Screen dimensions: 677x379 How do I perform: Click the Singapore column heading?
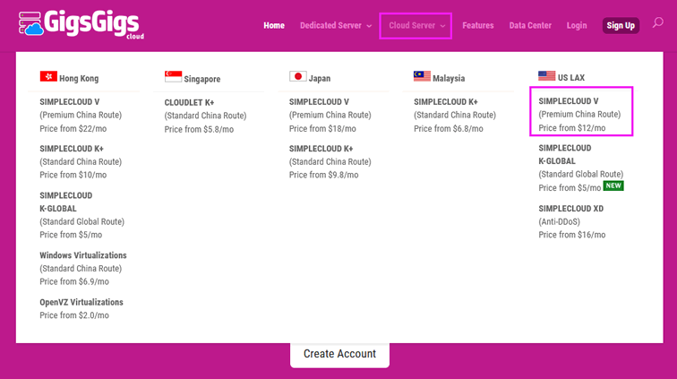tap(202, 79)
